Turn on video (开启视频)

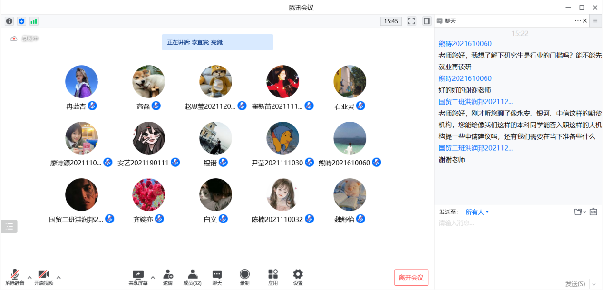[x=44, y=277]
